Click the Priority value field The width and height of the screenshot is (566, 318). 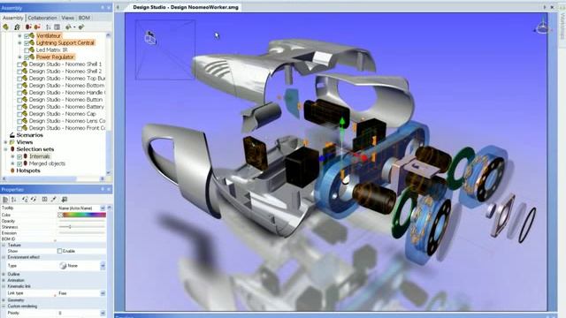[x=79, y=313]
